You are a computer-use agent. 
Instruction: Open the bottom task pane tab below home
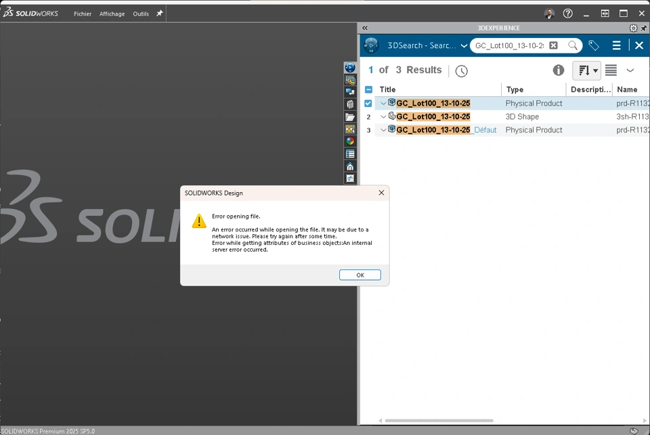(x=350, y=178)
